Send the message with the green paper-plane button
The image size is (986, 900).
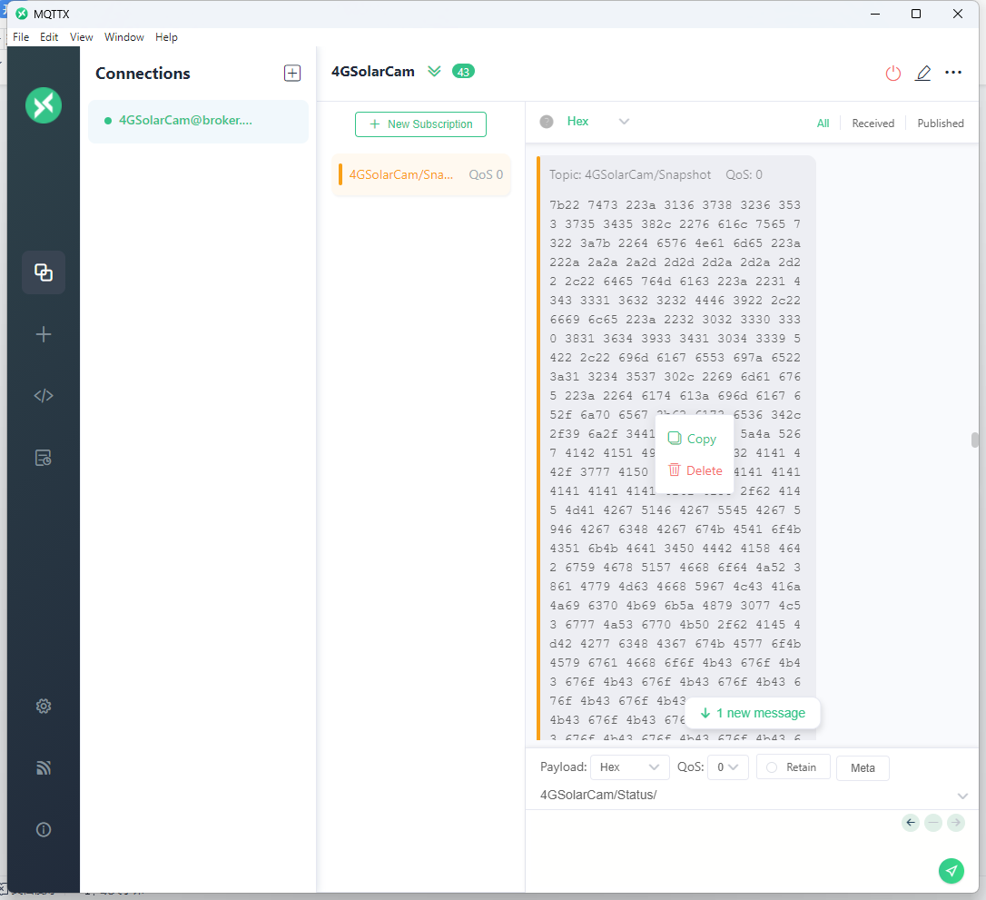pos(951,871)
